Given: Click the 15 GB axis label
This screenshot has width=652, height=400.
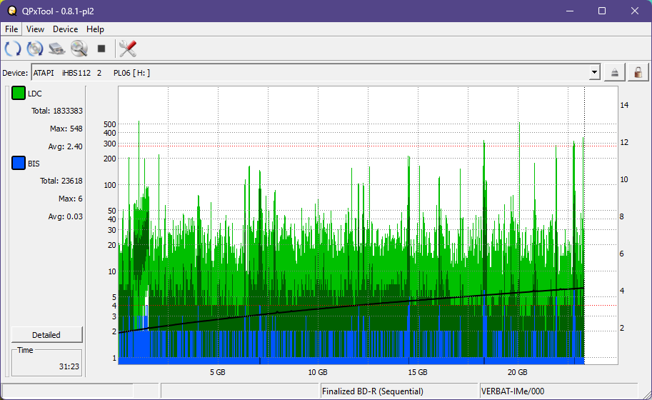Looking at the screenshot, I should [x=418, y=373].
